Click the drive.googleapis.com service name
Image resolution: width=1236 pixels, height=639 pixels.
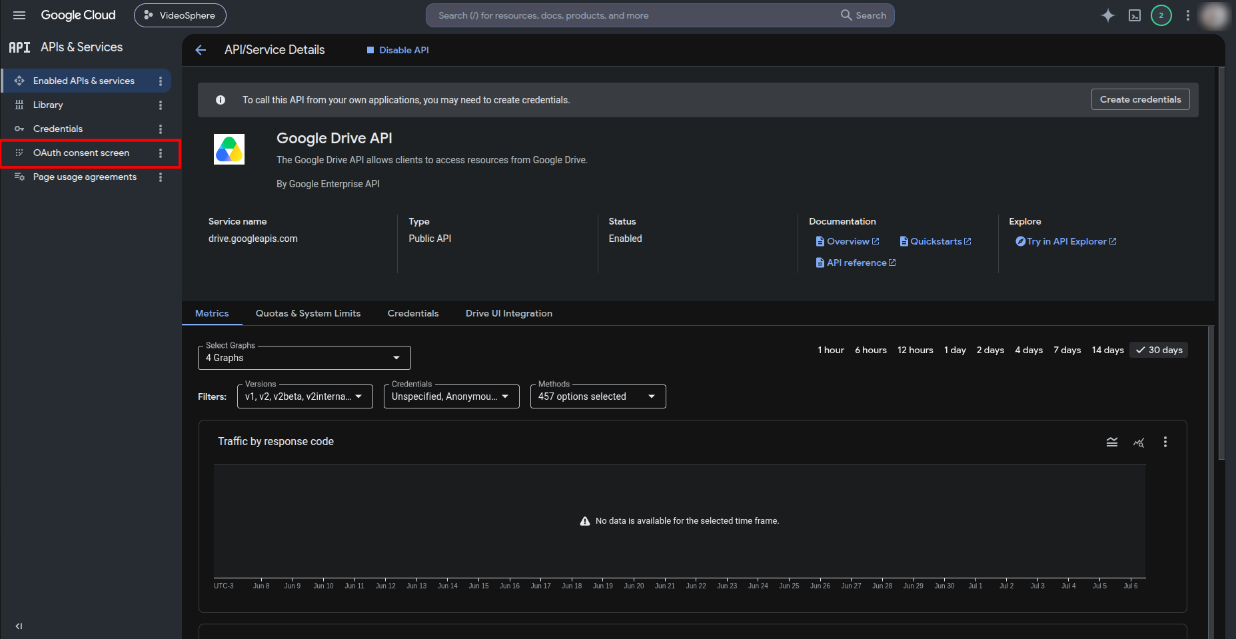(253, 239)
